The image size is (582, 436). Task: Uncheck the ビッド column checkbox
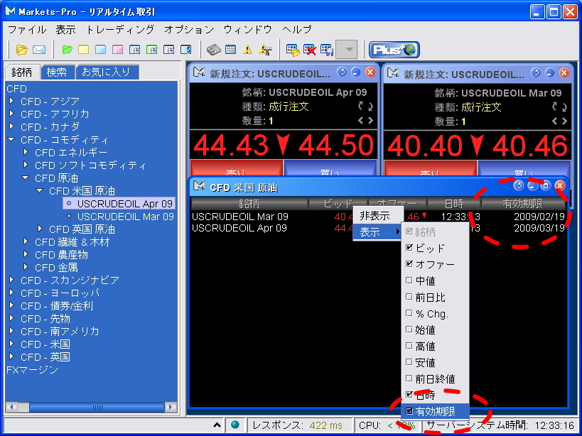point(409,248)
